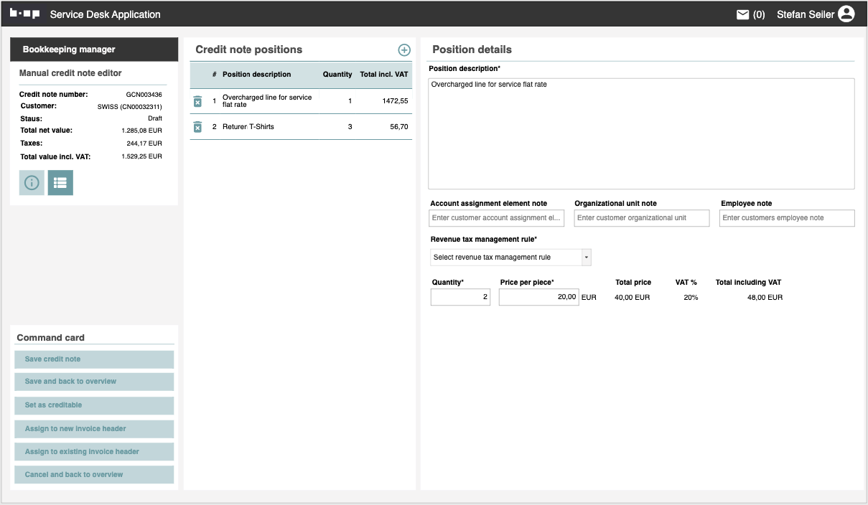The height and width of the screenshot is (505, 868).
Task: Click into the Price per piece field
Action: [x=538, y=297]
